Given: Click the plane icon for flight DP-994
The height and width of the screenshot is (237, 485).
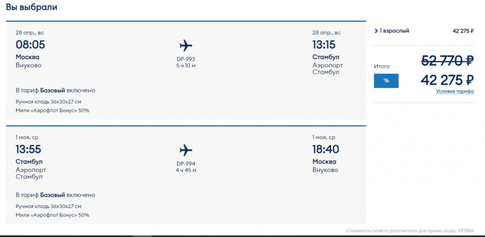Looking at the screenshot, I should [186, 150].
